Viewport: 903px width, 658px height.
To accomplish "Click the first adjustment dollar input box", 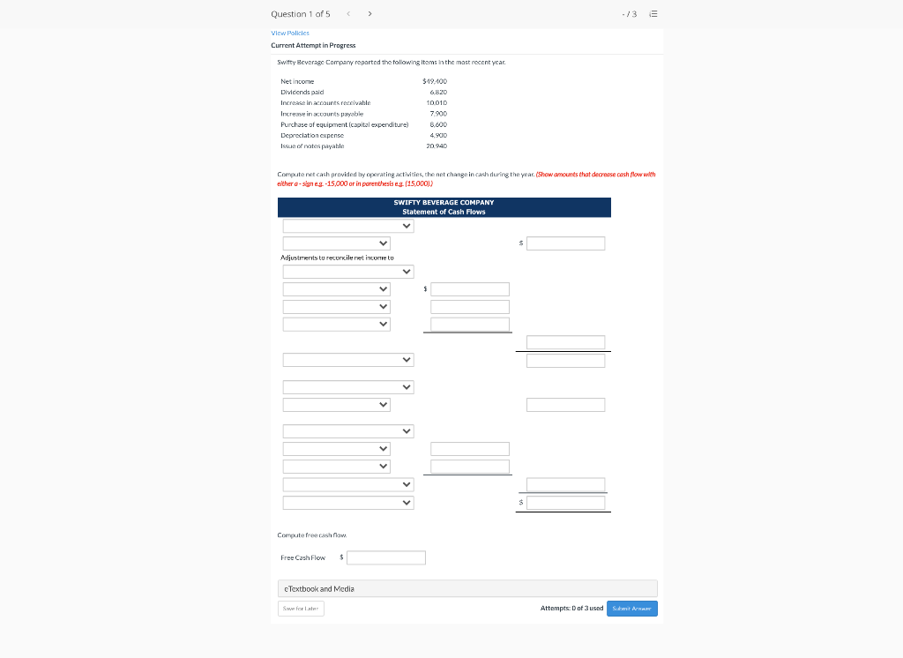I will tap(469, 288).
